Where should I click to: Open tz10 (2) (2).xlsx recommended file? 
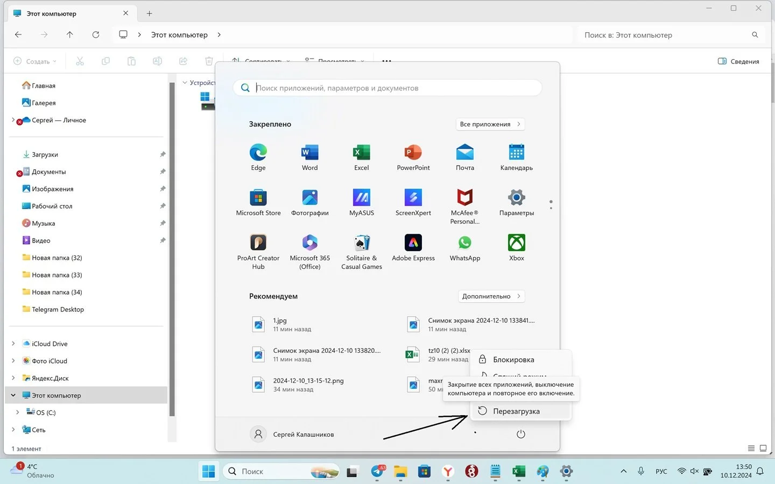(437, 354)
